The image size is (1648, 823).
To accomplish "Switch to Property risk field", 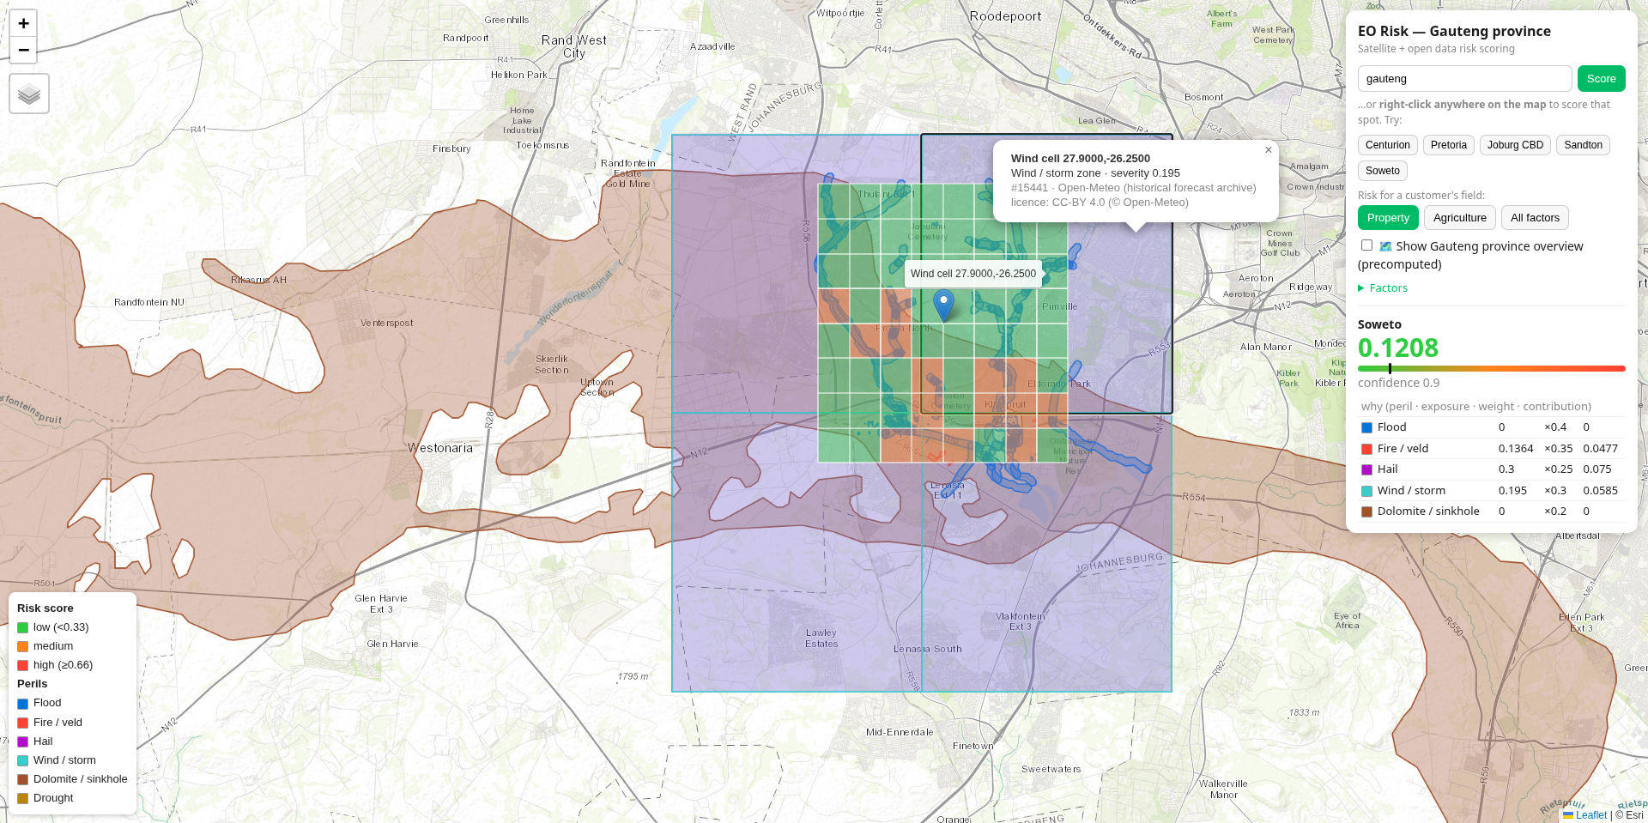I will (x=1388, y=218).
